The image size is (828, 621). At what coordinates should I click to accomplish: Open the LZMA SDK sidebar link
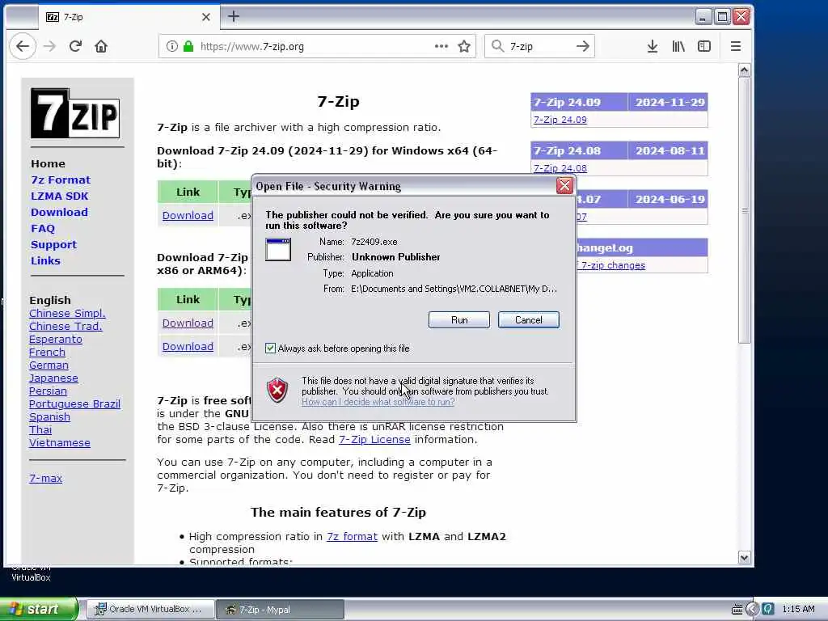point(60,196)
